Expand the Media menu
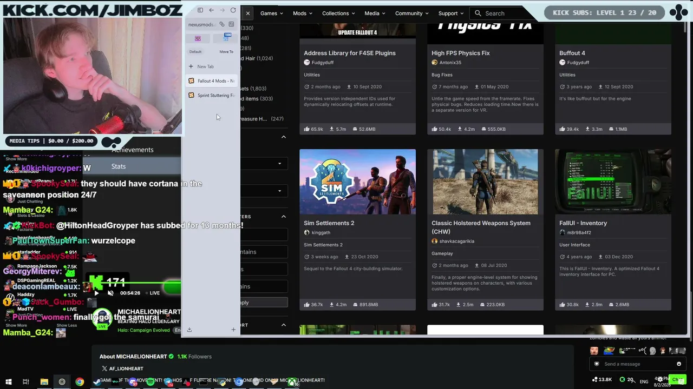Viewport: 693px width, 389px height. click(x=375, y=14)
